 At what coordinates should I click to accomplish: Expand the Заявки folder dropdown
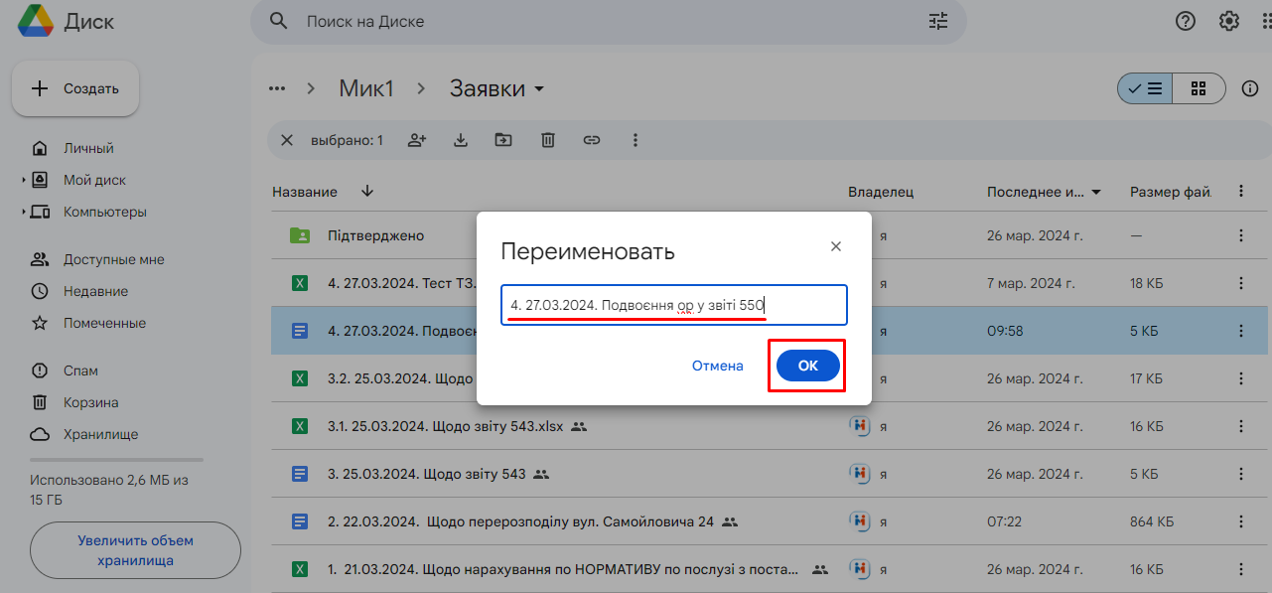coord(539,89)
